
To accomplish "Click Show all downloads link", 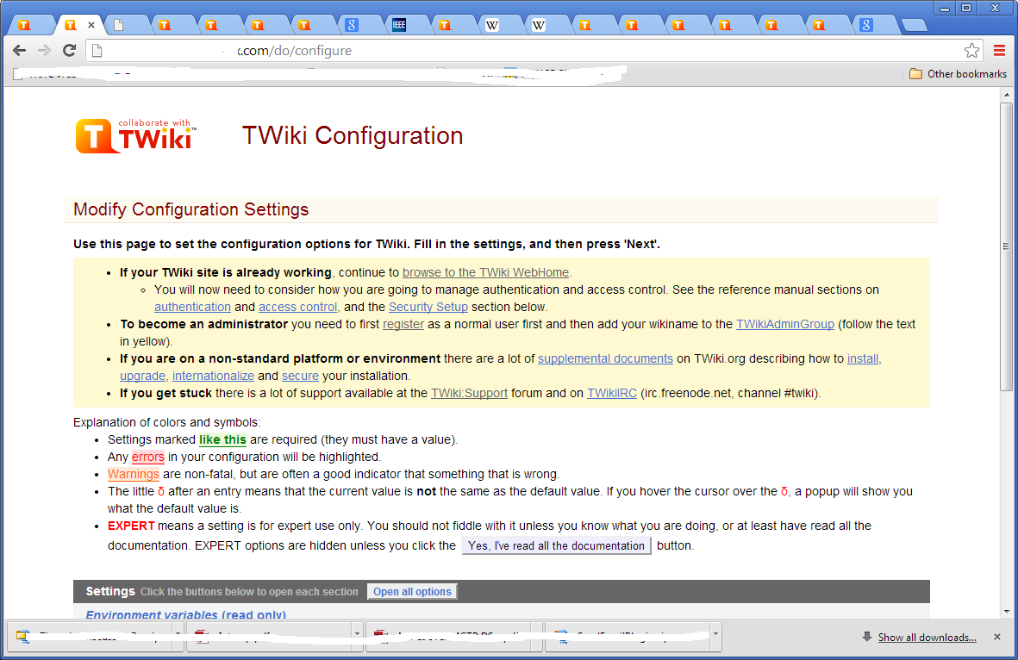I will click(927, 638).
